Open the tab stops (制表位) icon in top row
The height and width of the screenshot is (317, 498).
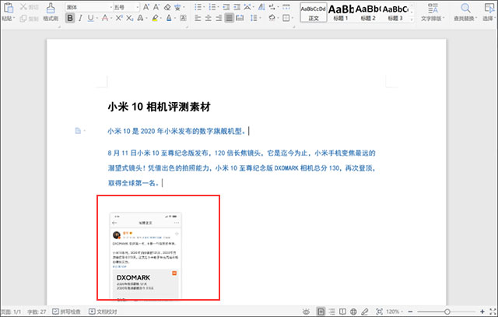point(286,7)
